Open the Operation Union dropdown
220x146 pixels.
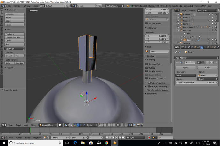coord(186,76)
